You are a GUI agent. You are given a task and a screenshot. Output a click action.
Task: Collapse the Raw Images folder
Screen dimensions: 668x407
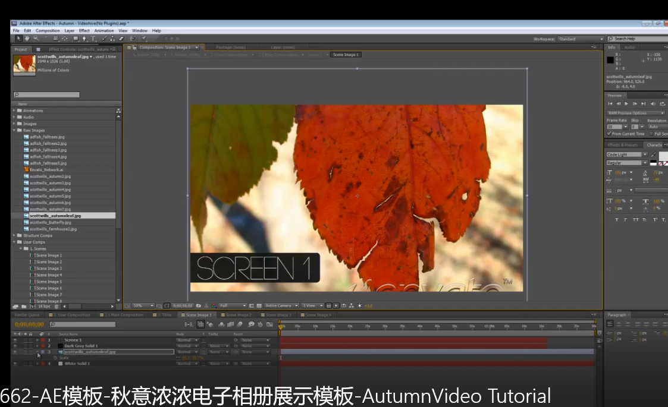tap(14, 130)
